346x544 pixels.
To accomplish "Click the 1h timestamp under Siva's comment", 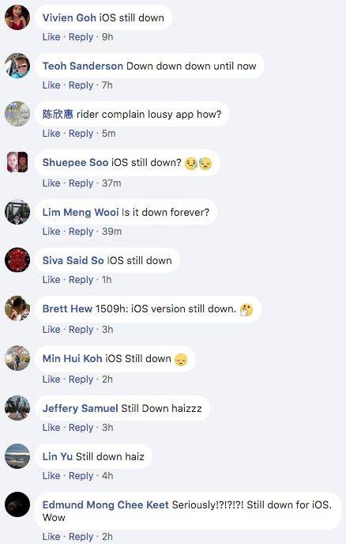I will 107,280.
